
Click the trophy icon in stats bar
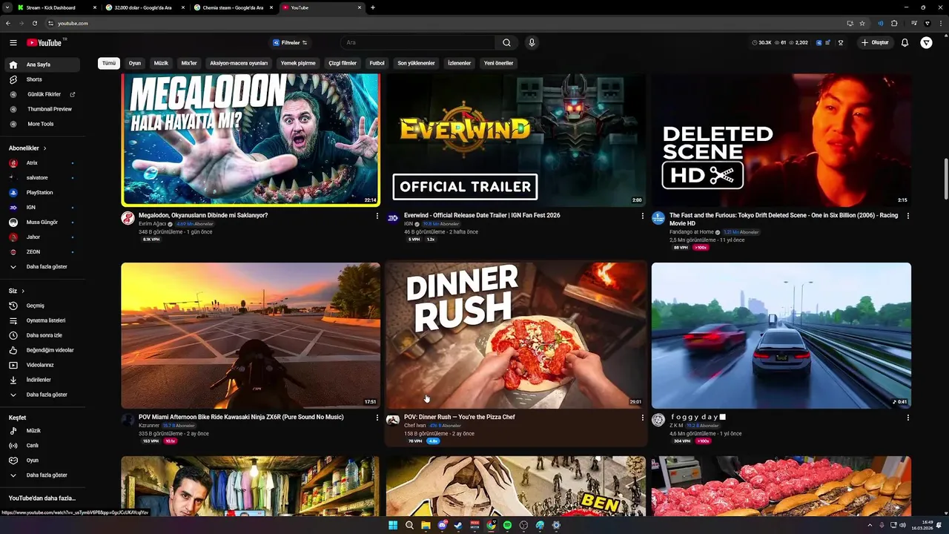tap(840, 43)
